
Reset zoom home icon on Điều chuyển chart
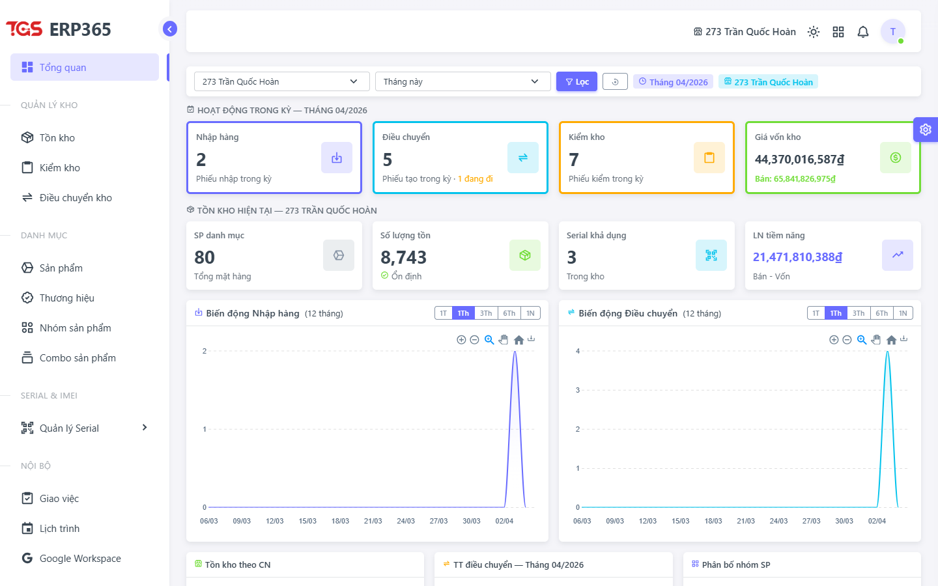pyautogui.click(x=891, y=340)
